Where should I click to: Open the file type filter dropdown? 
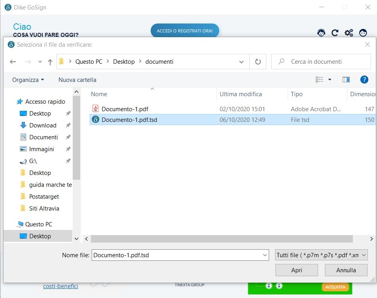point(321,255)
